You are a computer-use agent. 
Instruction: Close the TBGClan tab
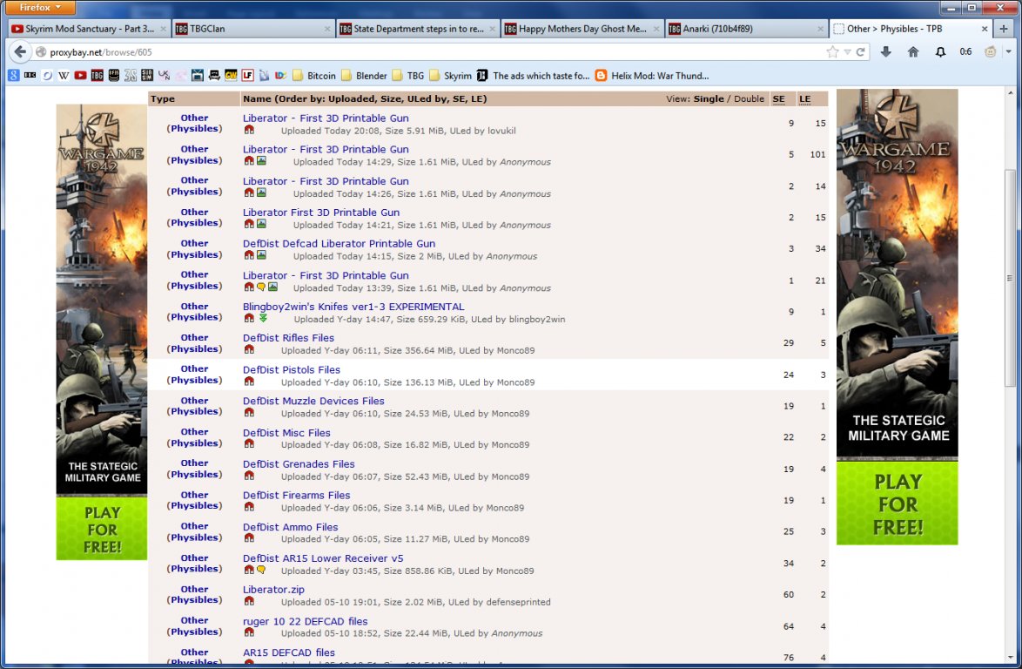(x=327, y=29)
